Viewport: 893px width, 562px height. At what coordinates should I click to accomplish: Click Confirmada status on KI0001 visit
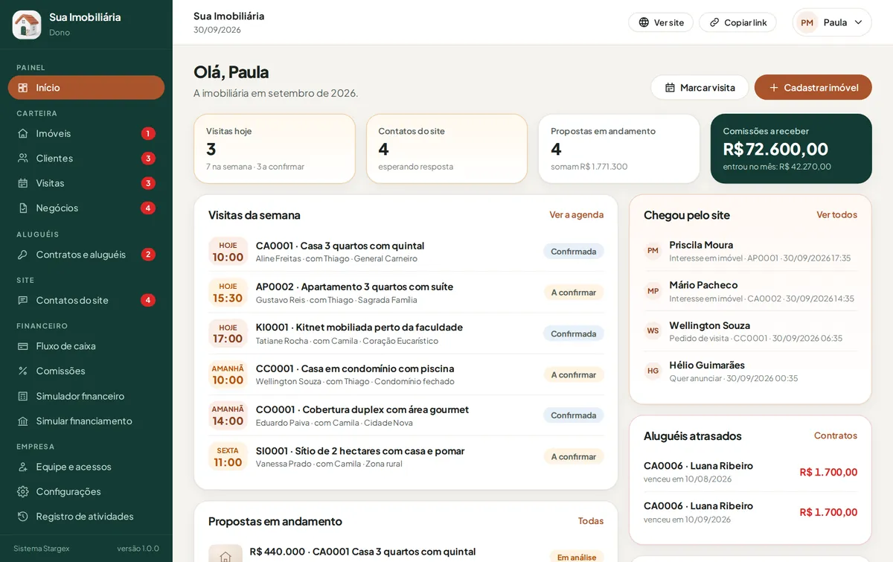[574, 333]
